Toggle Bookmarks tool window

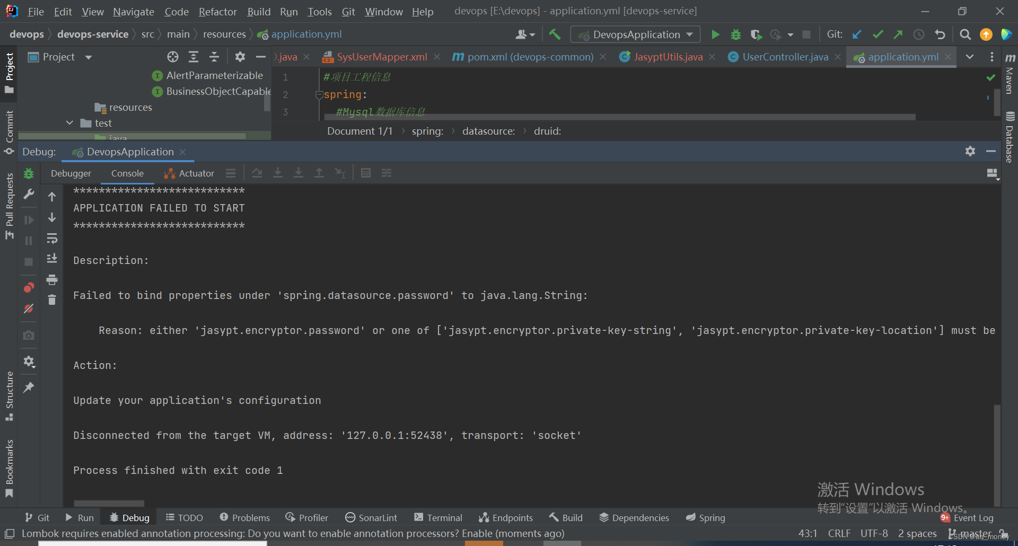(9, 469)
